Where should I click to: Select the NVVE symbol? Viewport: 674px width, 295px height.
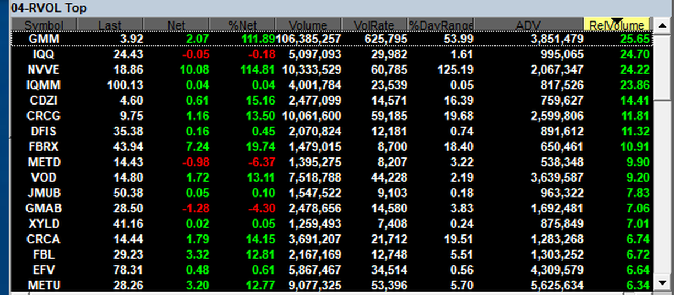pos(44,70)
